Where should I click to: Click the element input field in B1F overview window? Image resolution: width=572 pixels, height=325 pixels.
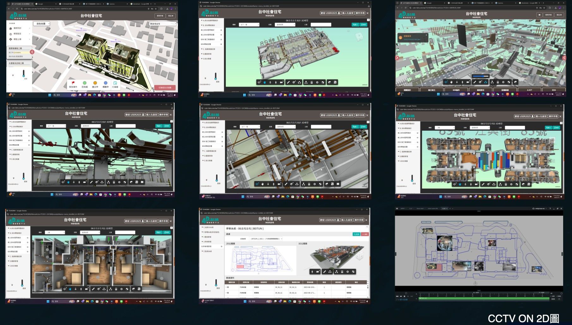[x=321, y=25]
